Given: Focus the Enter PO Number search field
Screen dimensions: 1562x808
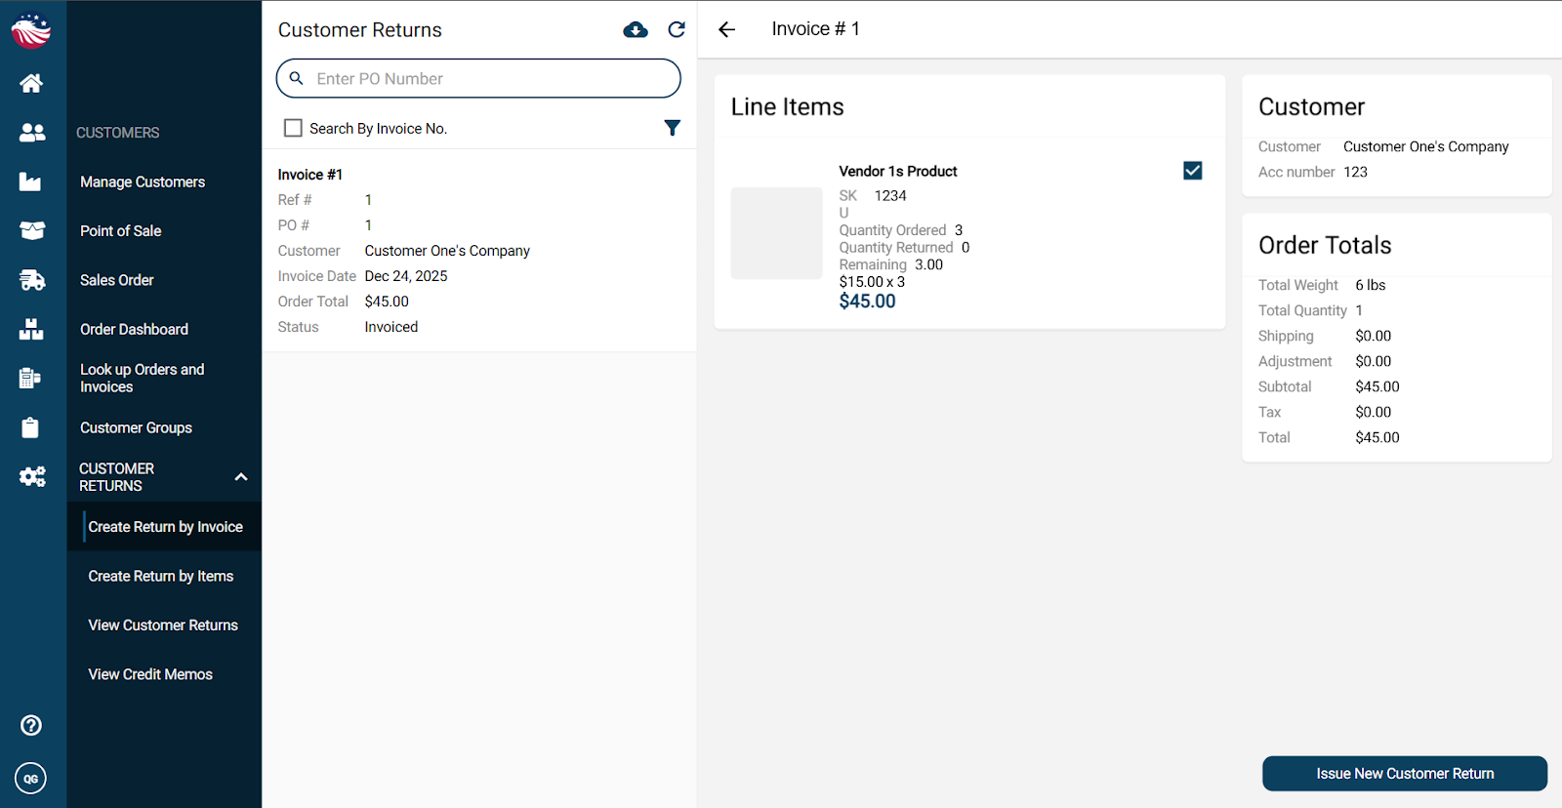Looking at the screenshot, I should coord(478,79).
